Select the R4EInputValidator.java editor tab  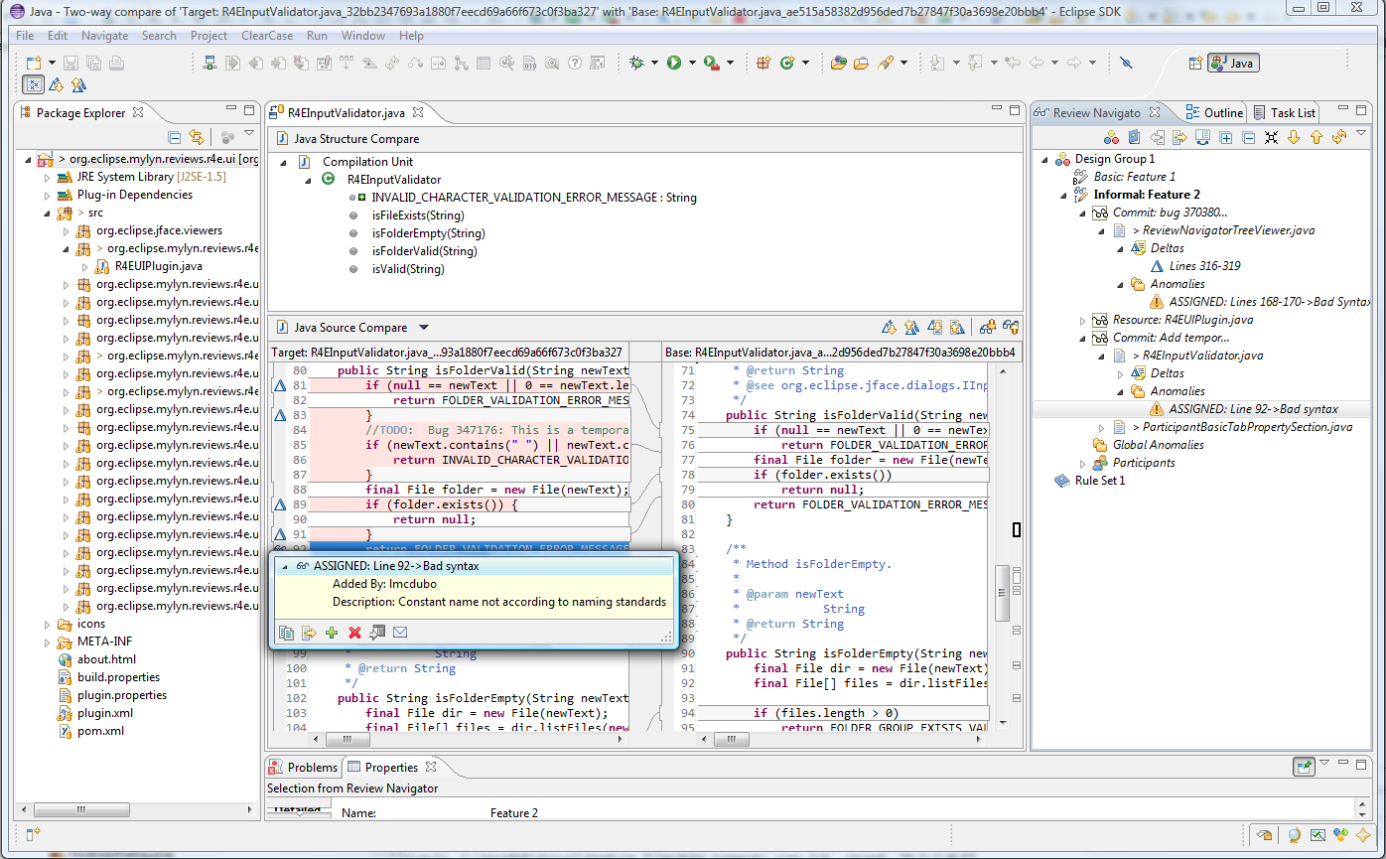tap(346, 112)
